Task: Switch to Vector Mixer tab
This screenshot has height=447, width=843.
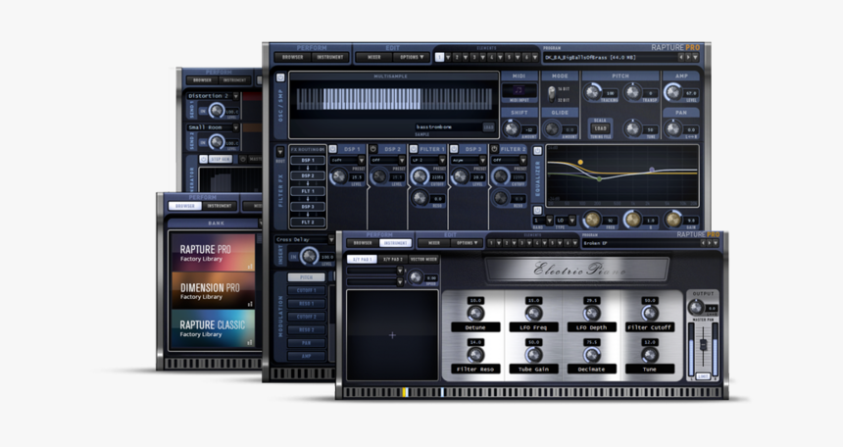Action: coord(423,259)
